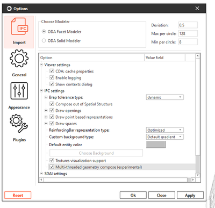
Task: Open the Plugins gear-and-wrench icon
Action: click(19, 124)
